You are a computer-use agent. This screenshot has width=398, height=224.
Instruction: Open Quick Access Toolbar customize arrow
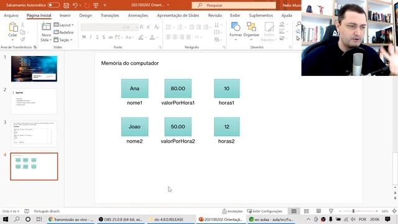pyautogui.click(x=105, y=6)
